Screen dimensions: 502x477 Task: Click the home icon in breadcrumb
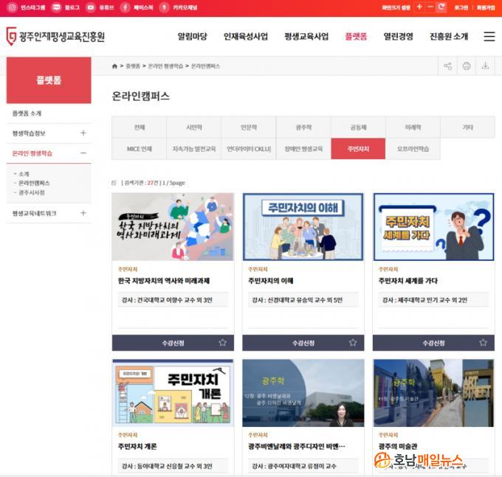114,66
